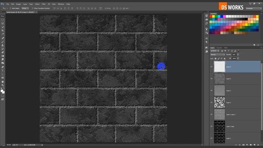Select the Move tool in the toolbox
Screen dimensions: 263x148
tap(2, 16)
